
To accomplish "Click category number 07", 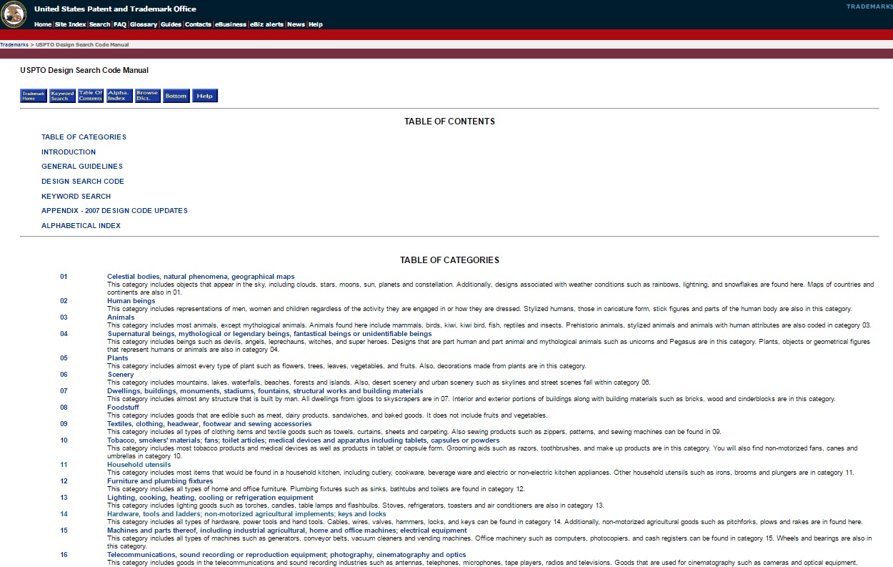I will (x=64, y=391).
